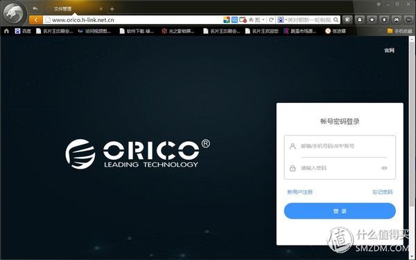416x260 pixels.
Task: Open bookmark with round face icon
Action: click(336, 31)
